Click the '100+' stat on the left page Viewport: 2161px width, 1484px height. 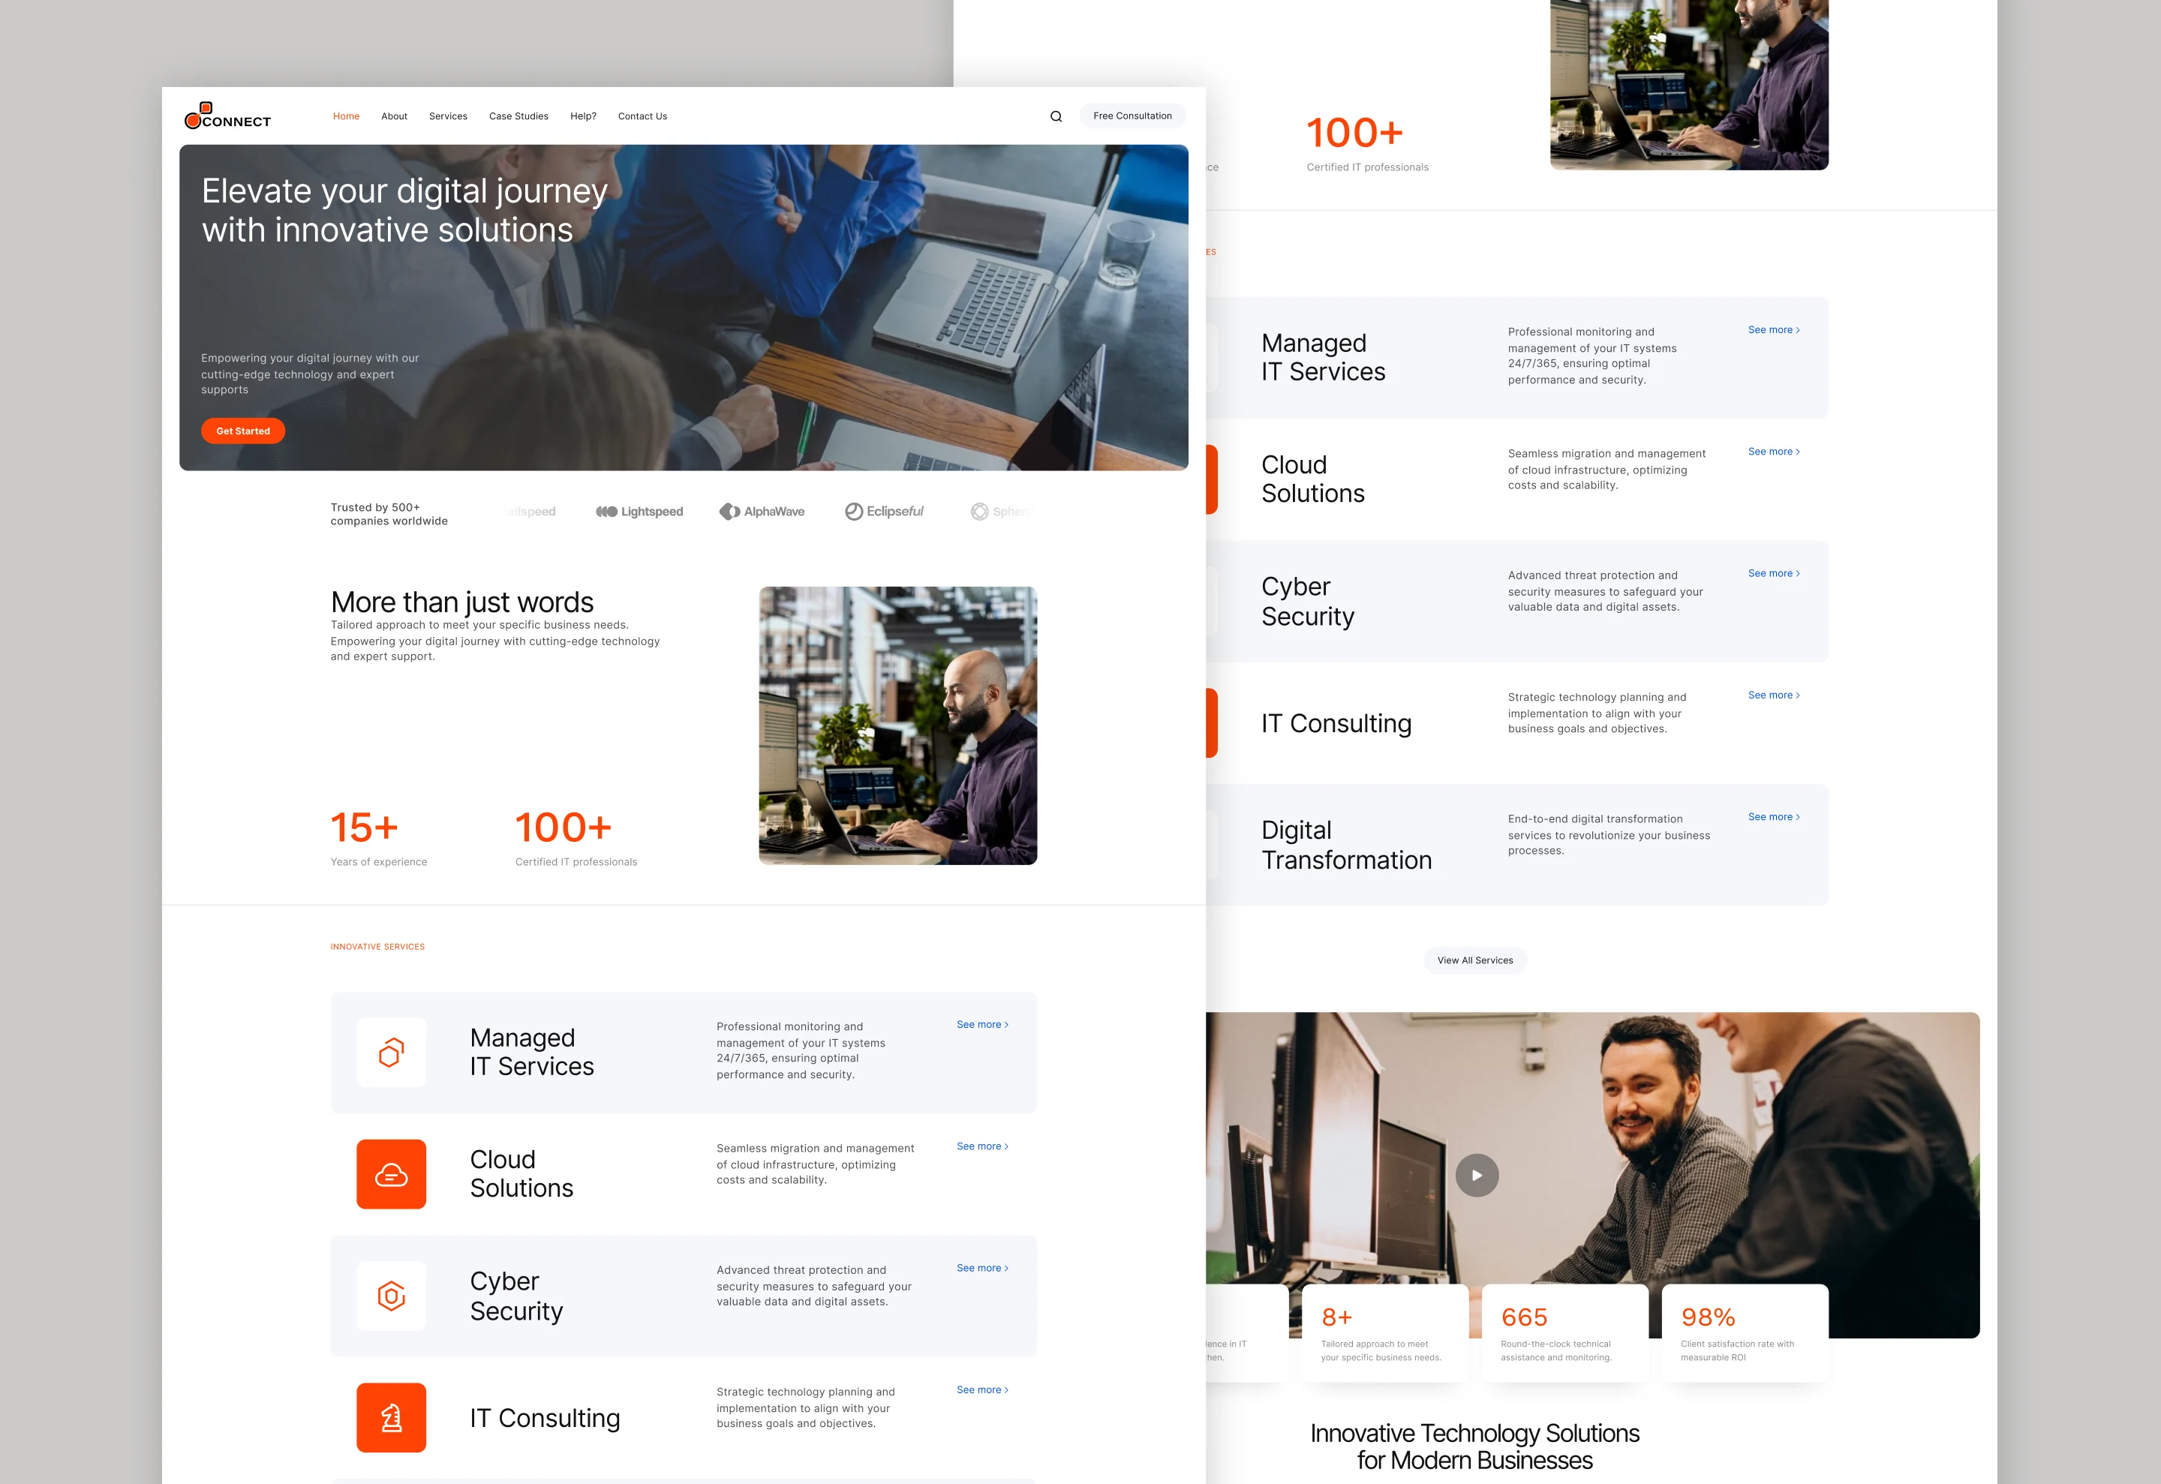coord(564,828)
